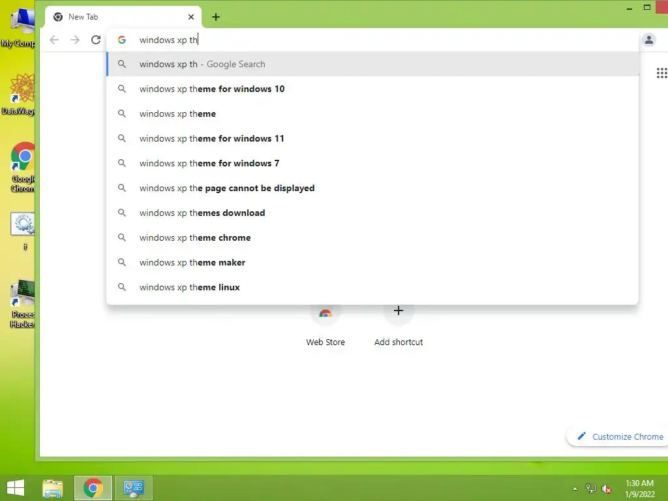Image resolution: width=668 pixels, height=501 pixels.
Task: Select the New Tab browser tab
Action: coord(123,17)
